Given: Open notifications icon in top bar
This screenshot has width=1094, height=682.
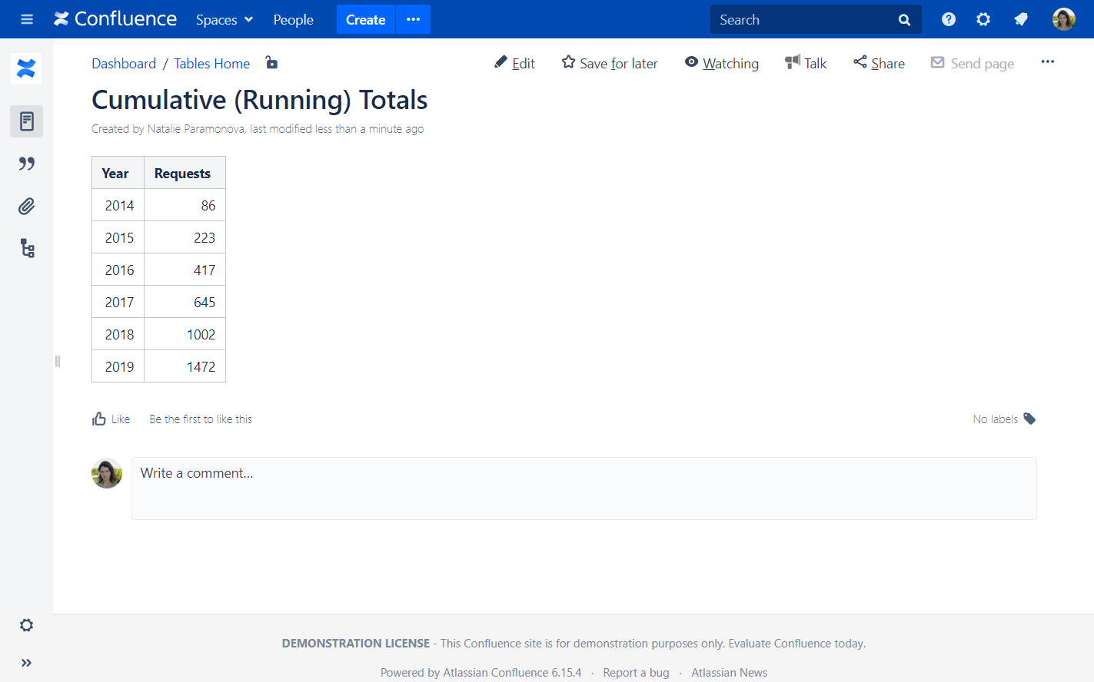Looking at the screenshot, I should pyautogui.click(x=1020, y=19).
